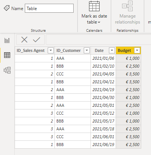Click the date cell 2021/05/18
The width and height of the screenshot is (151, 155).
103,129
